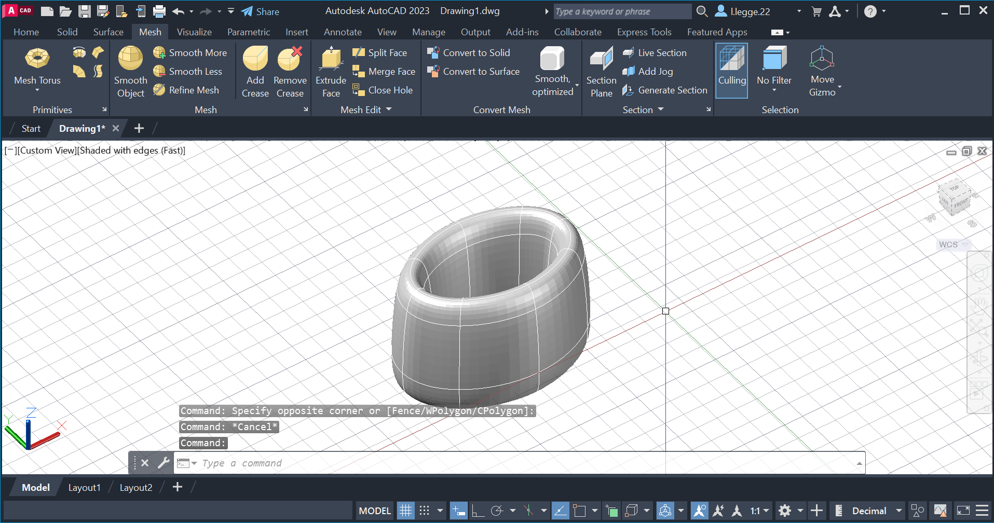Click the Shaded with edges visual style label
Image resolution: width=994 pixels, height=523 pixels.
[x=130, y=150]
